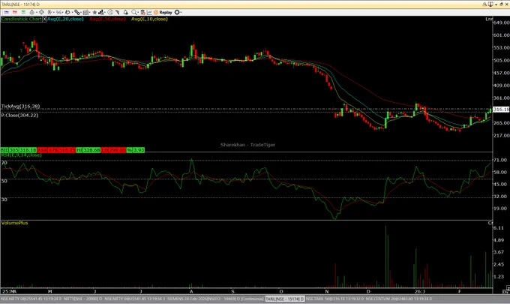Click the Replay button

click(166, 12)
